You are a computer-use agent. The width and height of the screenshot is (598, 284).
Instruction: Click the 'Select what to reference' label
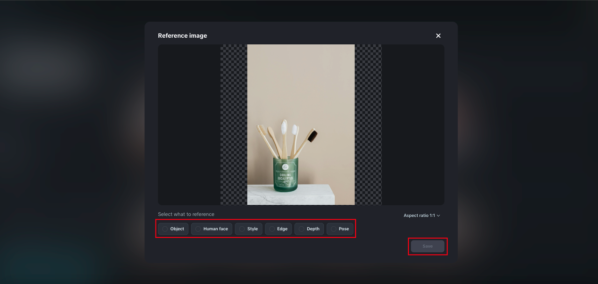(x=186, y=215)
